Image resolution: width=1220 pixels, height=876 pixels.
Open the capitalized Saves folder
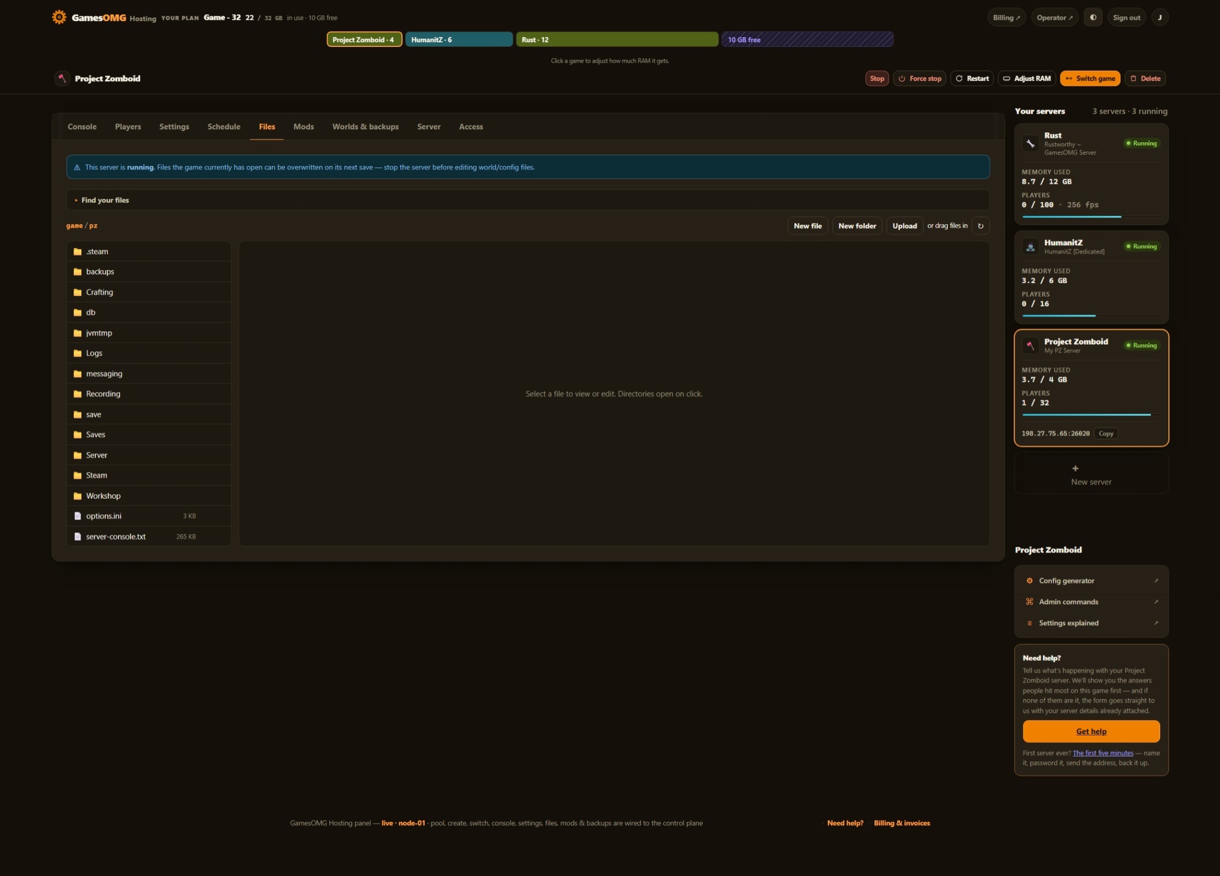(x=149, y=434)
